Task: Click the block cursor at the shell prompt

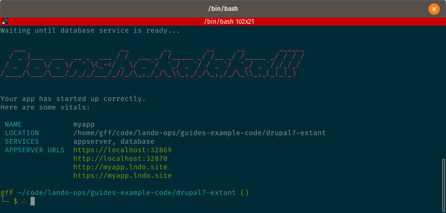Action: pos(33,201)
